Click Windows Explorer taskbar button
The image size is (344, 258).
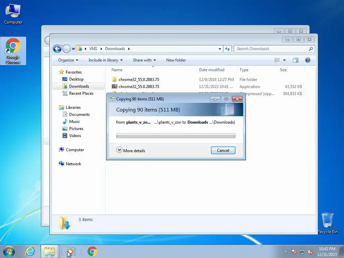(x=49, y=251)
